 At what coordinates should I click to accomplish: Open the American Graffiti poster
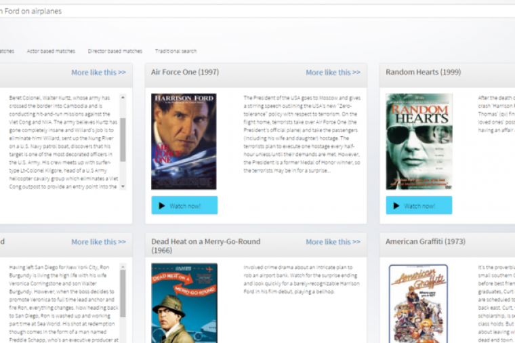click(x=419, y=304)
